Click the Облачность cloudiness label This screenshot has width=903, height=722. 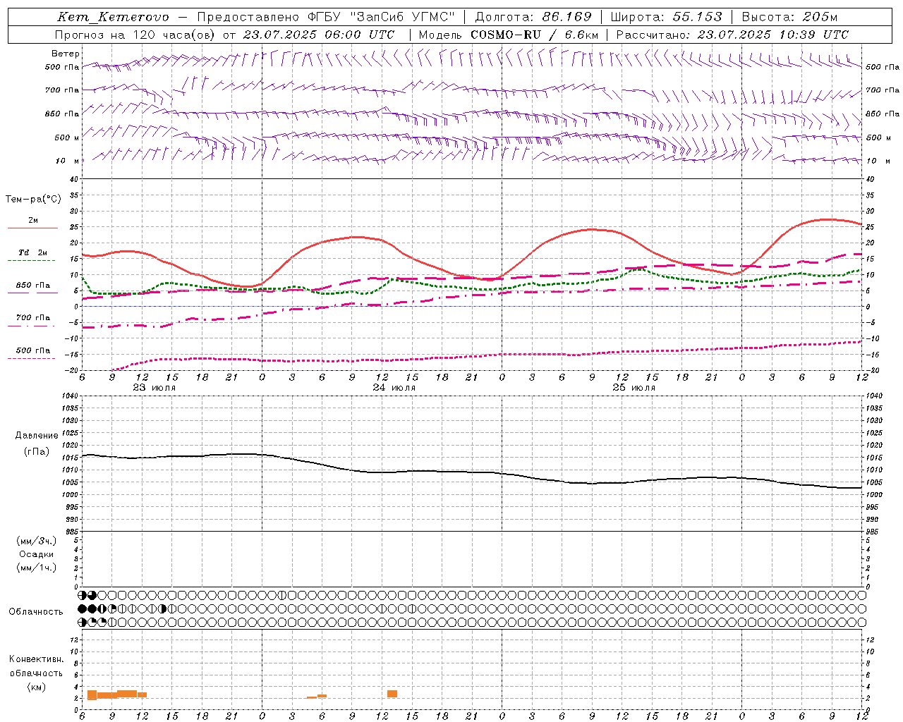coord(36,612)
